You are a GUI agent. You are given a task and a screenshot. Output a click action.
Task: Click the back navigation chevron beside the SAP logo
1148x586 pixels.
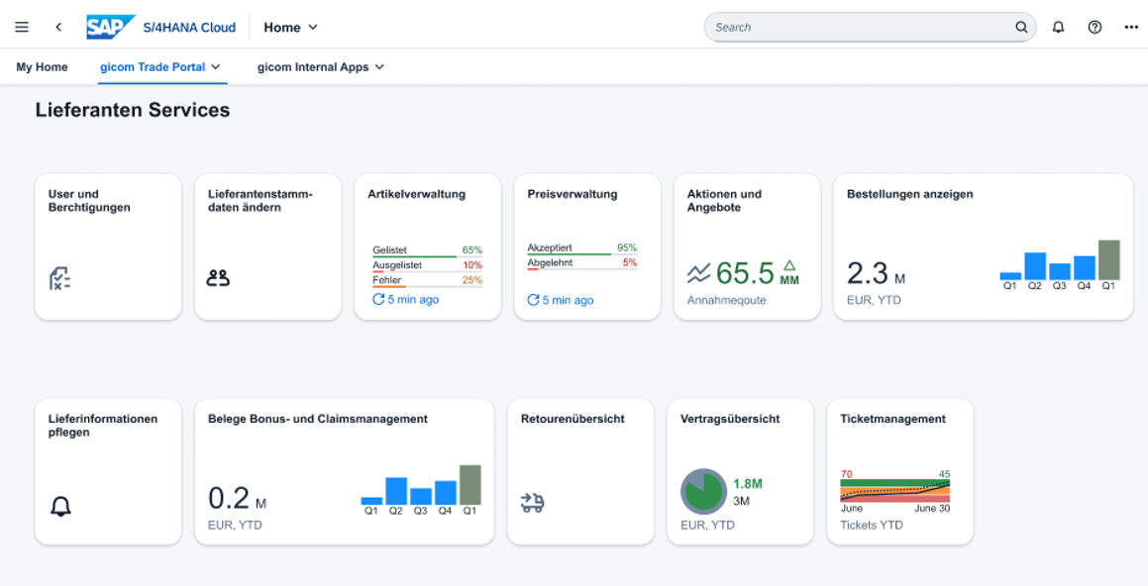point(58,27)
